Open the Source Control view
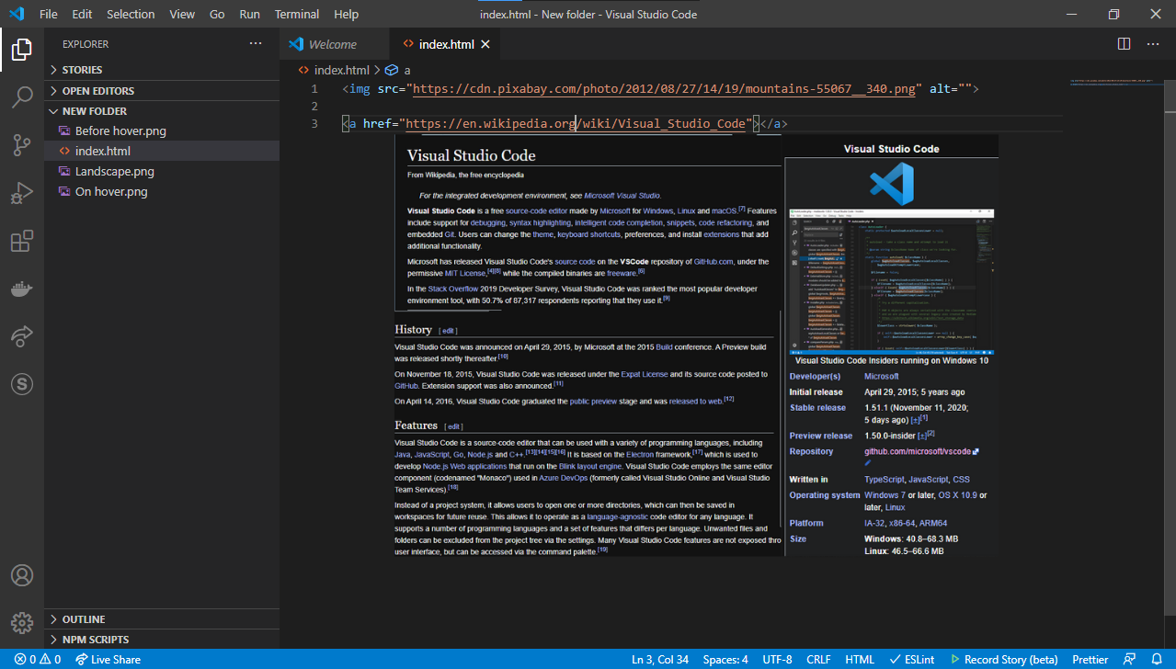 tap(22, 145)
